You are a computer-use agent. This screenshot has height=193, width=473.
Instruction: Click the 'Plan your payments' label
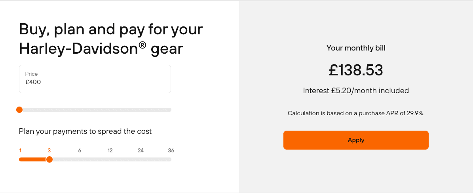click(85, 131)
